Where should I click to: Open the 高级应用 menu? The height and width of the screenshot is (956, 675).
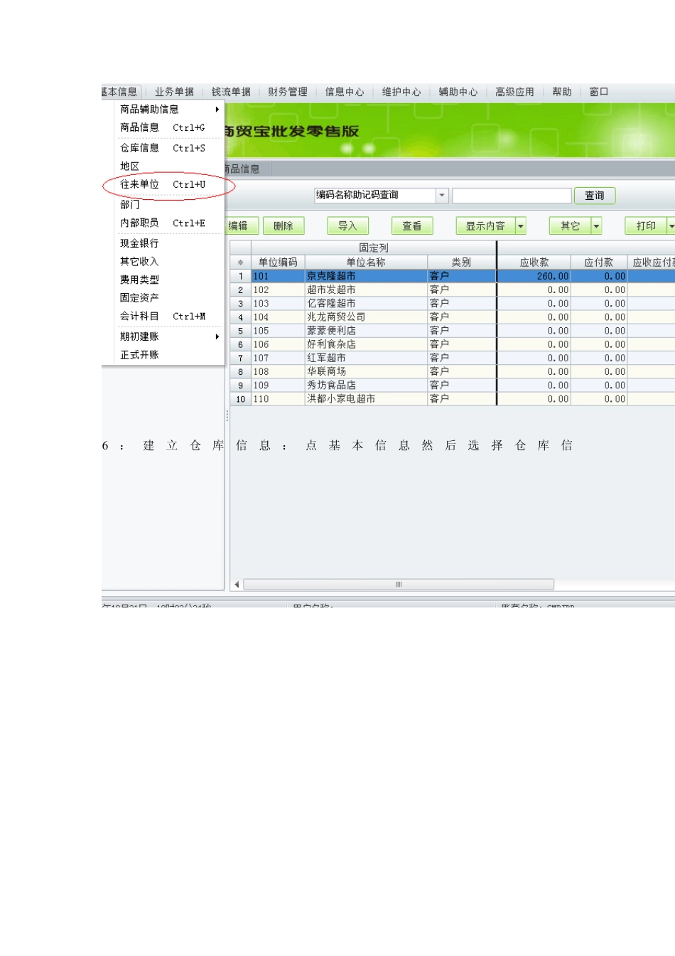click(514, 92)
